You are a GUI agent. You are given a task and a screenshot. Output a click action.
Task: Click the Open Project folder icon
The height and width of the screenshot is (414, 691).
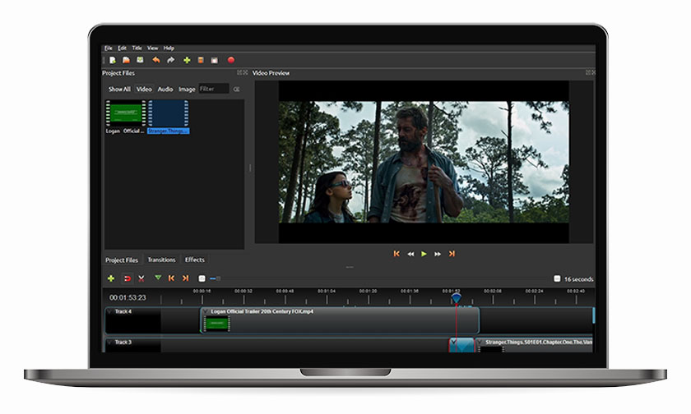pos(126,60)
